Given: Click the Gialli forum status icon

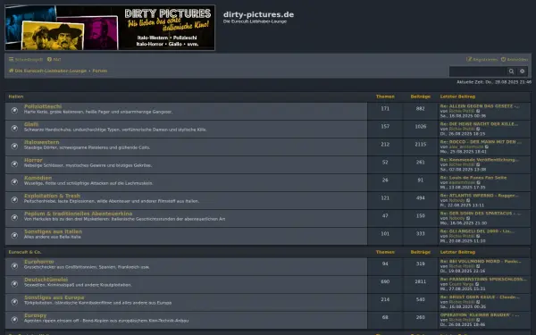Looking at the screenshot, I should (14, 128).
